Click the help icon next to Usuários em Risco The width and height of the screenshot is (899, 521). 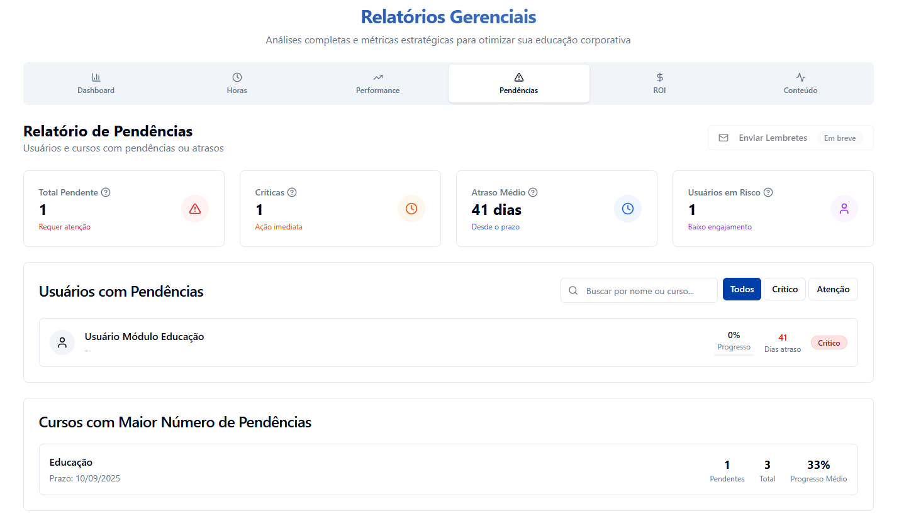[768, 192]
